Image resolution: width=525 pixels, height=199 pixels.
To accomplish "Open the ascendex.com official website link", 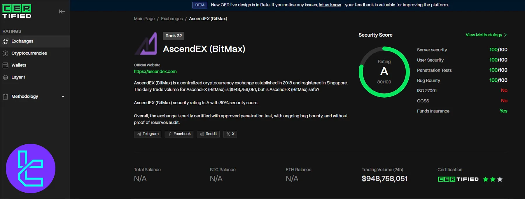I will click(155, 71).
